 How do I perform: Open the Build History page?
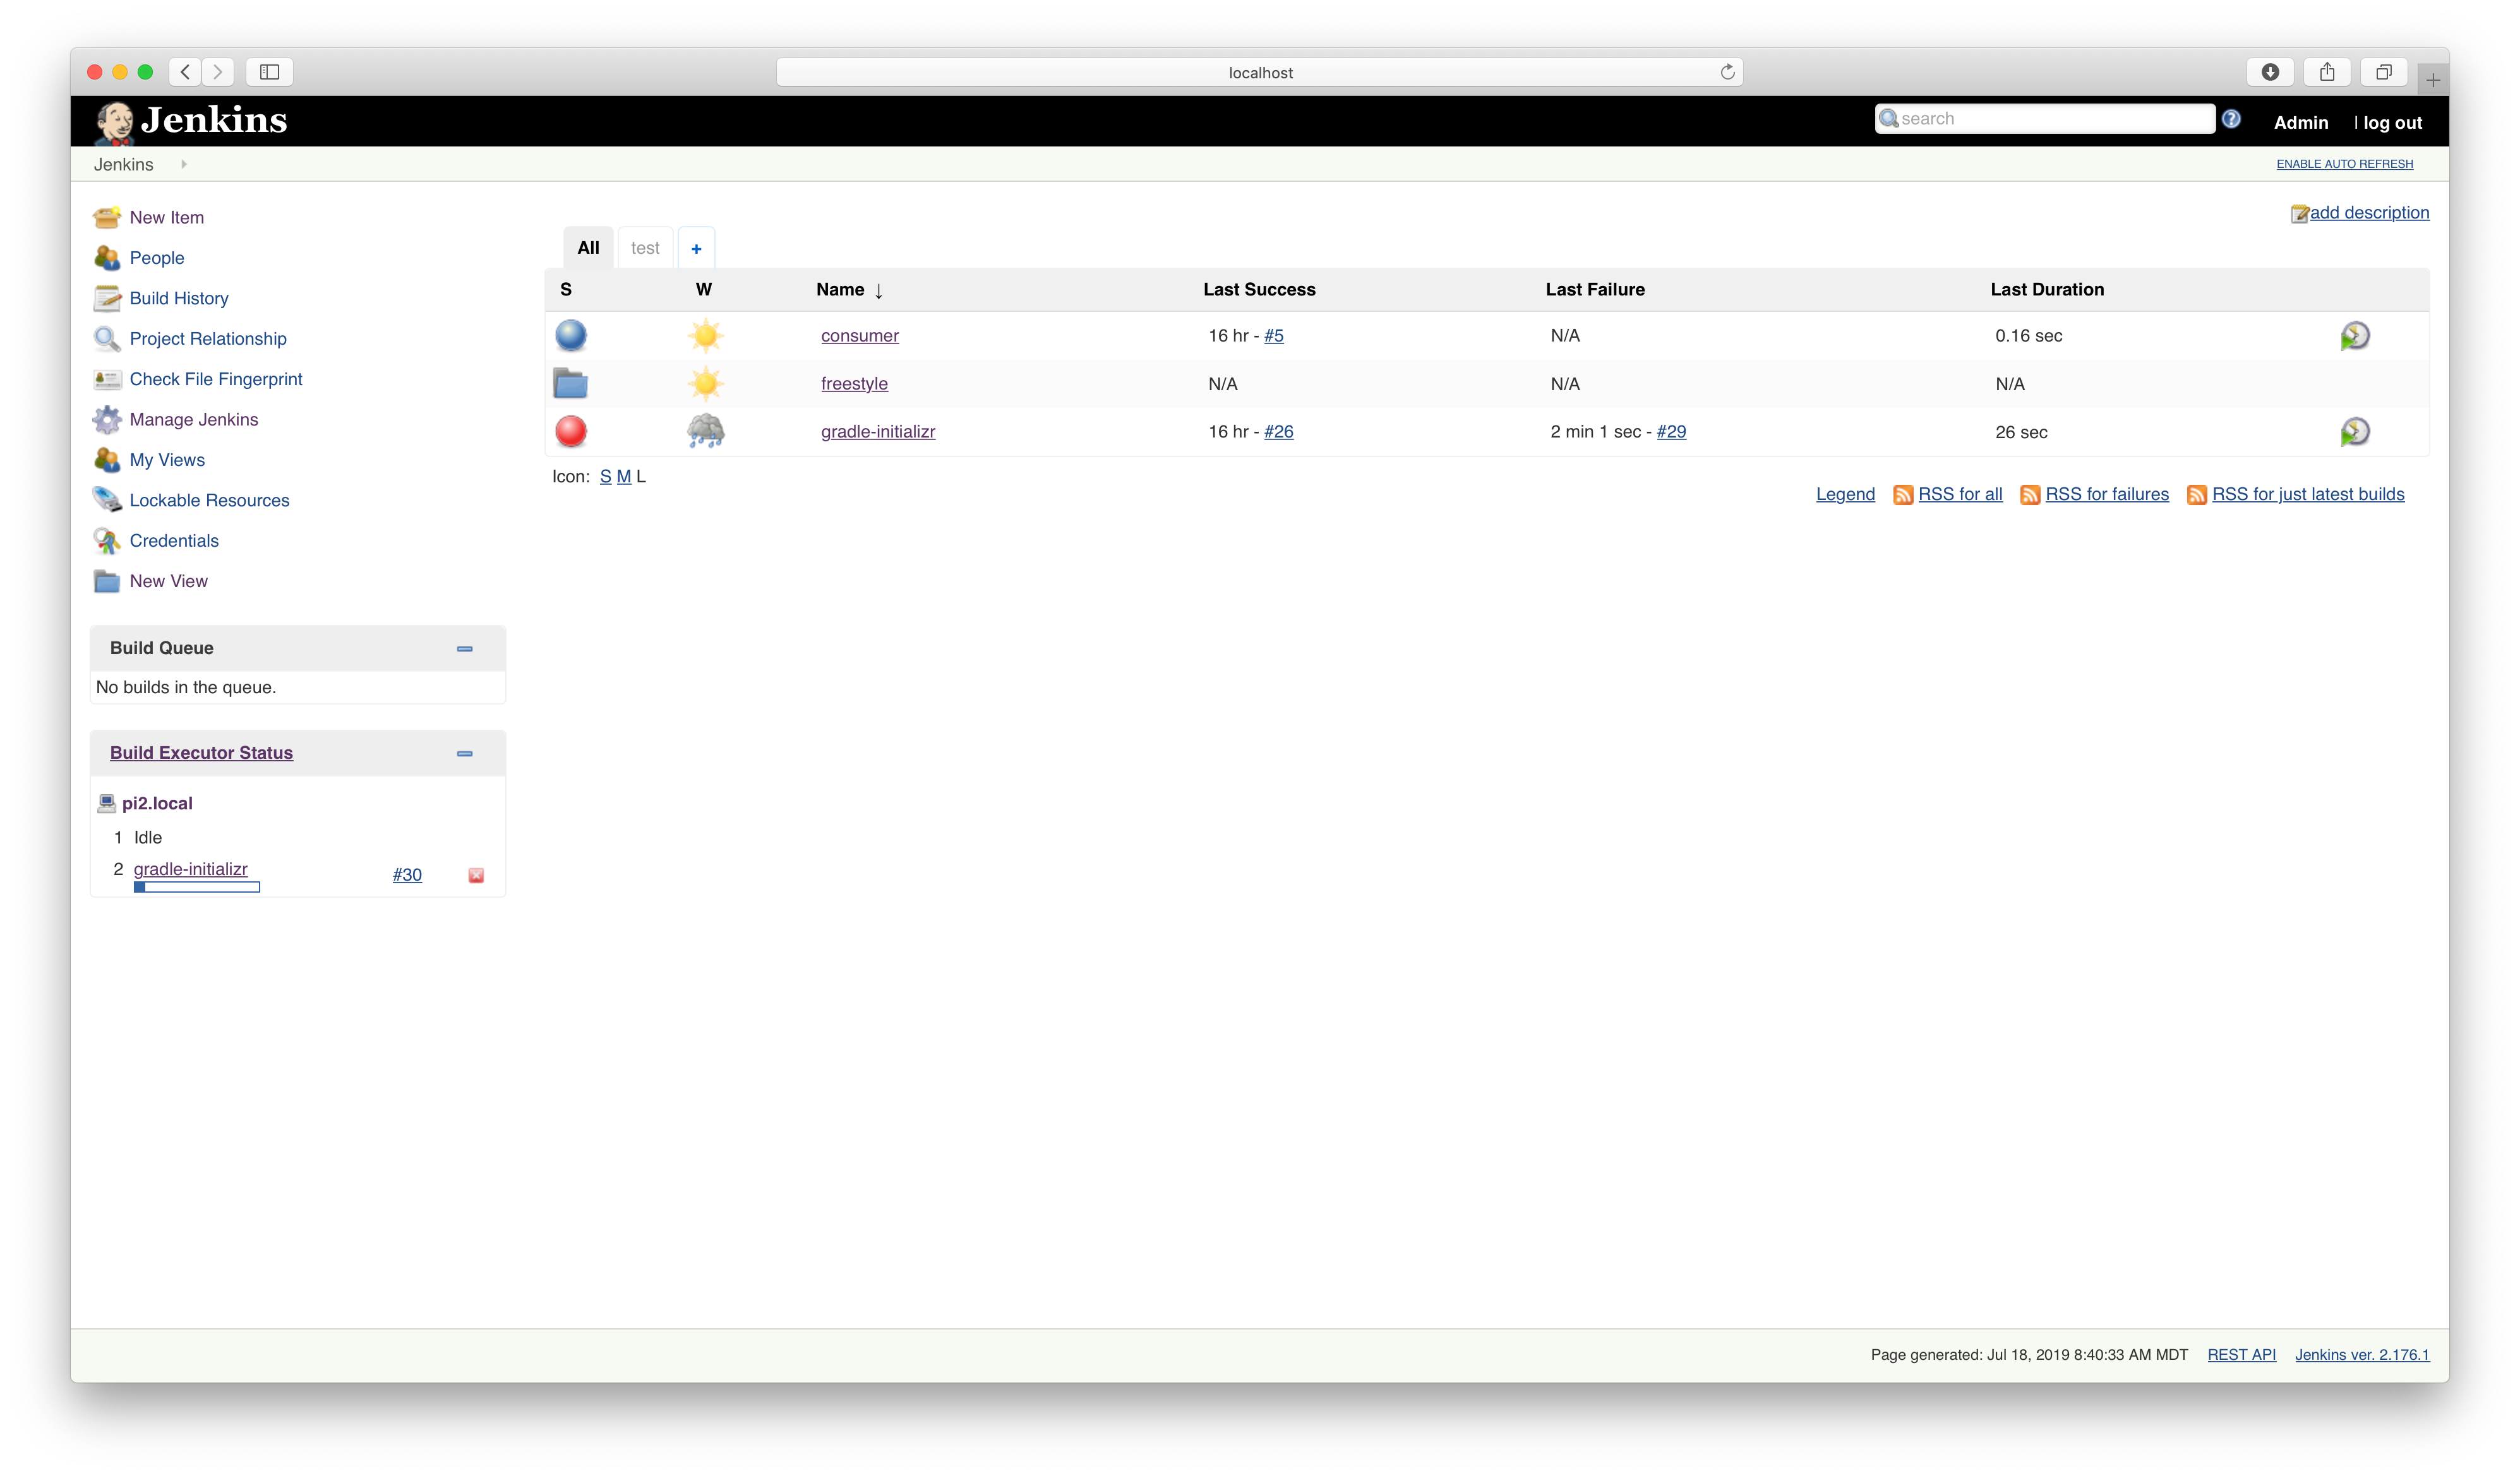point(179,298)
